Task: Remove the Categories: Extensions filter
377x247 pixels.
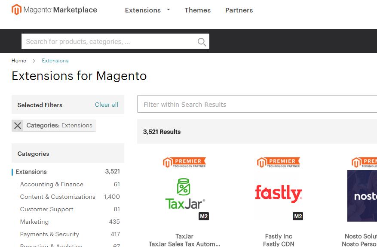Action: tap(18, 126)
